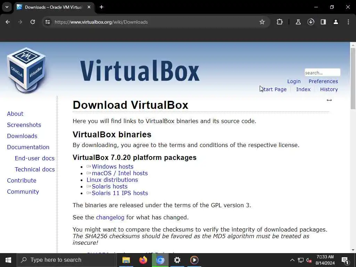356x267 pixels.
Task: Open site information icon in address bar
Action: point(48,22)
